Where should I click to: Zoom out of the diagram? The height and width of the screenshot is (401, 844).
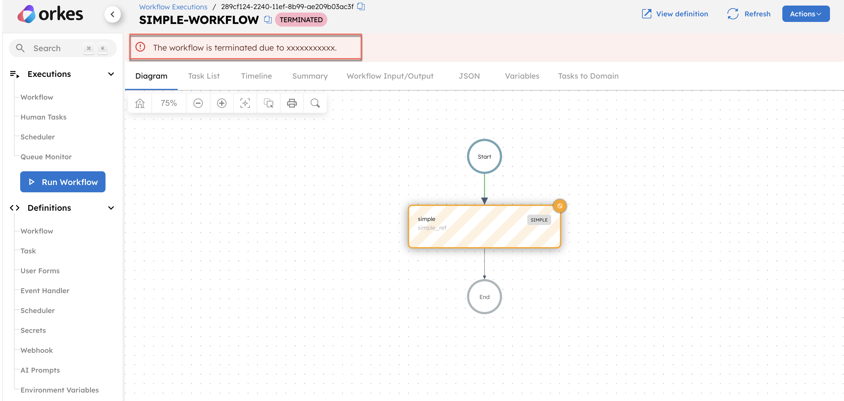[x=198, y=103]
